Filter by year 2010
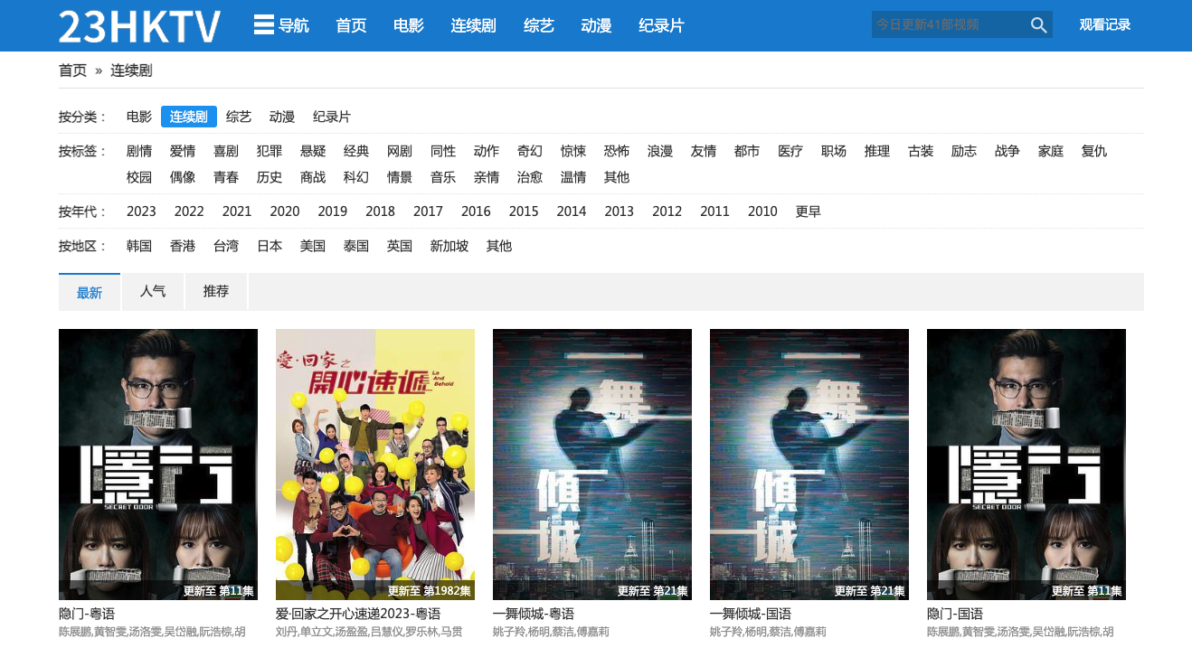Viewport: 1192px width, 648px height. 762,211
